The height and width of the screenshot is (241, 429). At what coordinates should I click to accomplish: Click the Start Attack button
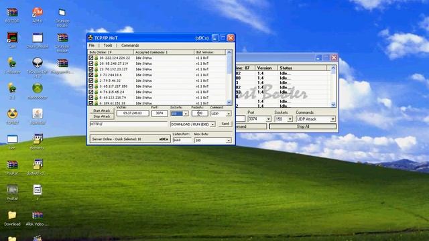click(101, 110)
